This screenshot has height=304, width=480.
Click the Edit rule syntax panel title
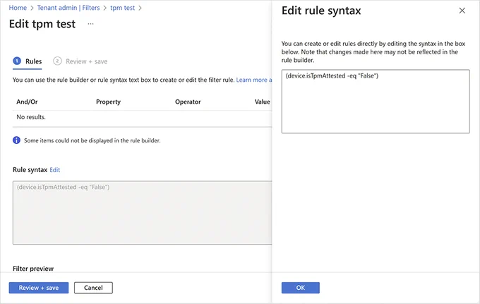[x=321, y=11]
